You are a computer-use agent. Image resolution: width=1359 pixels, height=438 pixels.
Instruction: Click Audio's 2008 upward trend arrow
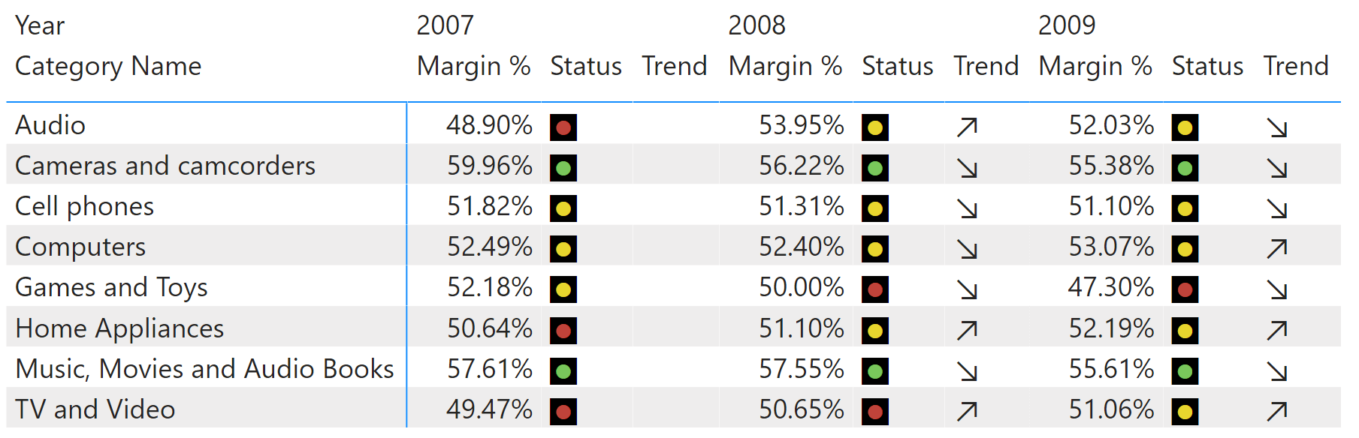click(x=967, y=127)
